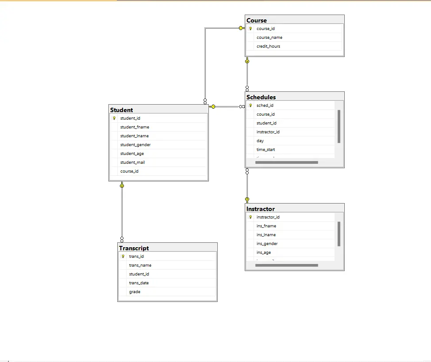The width and height of the screenshot is (431, 362).
Task: Click the key symbol below the Course table
Action: [246, 61]
